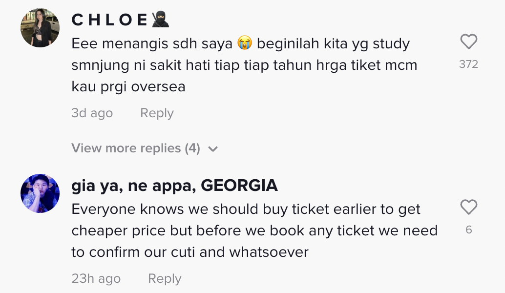The image size is (505, 293).
Task: Expand replies using the chevron arrow
Action: point(212,149)
